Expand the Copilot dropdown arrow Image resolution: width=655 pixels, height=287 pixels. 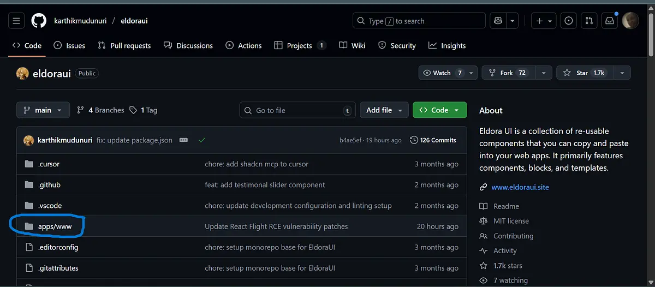512,21
